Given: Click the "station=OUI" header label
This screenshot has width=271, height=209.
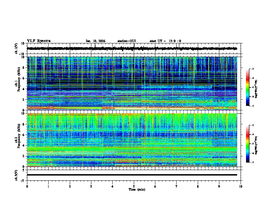Looking at the screenshot, I should click(x=127, y=41).
